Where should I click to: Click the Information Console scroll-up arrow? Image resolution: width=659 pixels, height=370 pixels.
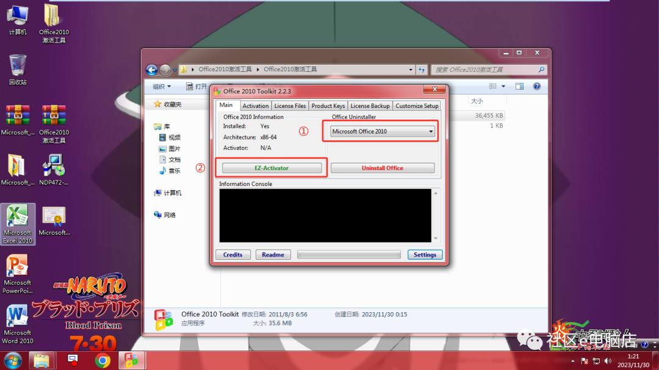436,193
